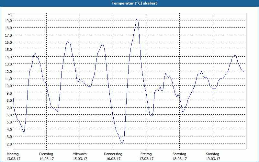Select the 19,0 axis label
Image resolution: width=259 pixels, height=162 pixels.
[x=9, y=20]
